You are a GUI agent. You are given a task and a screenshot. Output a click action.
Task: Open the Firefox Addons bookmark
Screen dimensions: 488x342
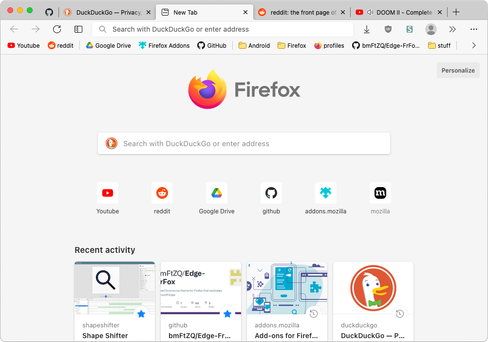164,45
